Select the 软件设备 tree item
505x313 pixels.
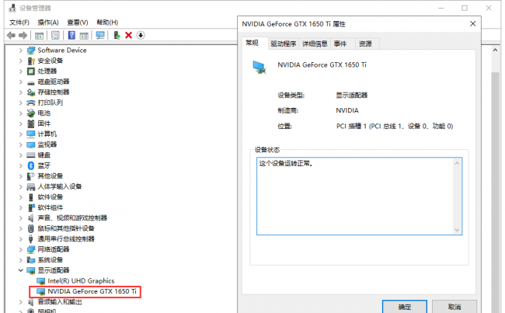pos(50,197)
